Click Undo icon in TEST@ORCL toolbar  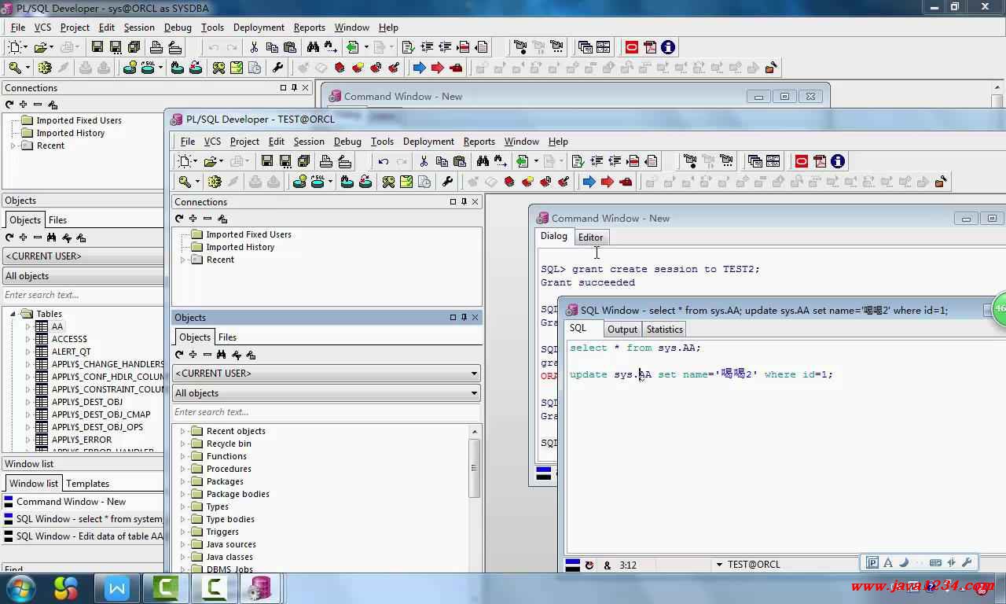(x=383, y=161)
